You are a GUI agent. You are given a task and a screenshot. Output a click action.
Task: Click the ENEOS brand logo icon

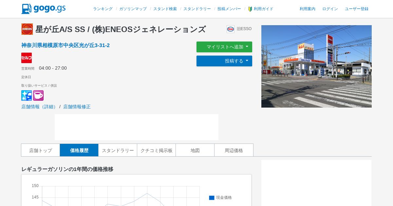(27, 29)
